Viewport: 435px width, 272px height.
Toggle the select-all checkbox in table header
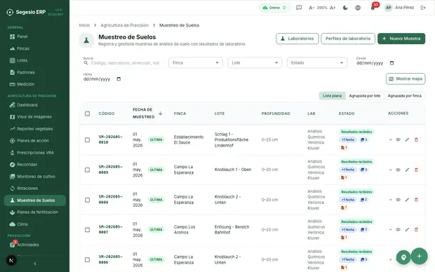tap(88, 114)
